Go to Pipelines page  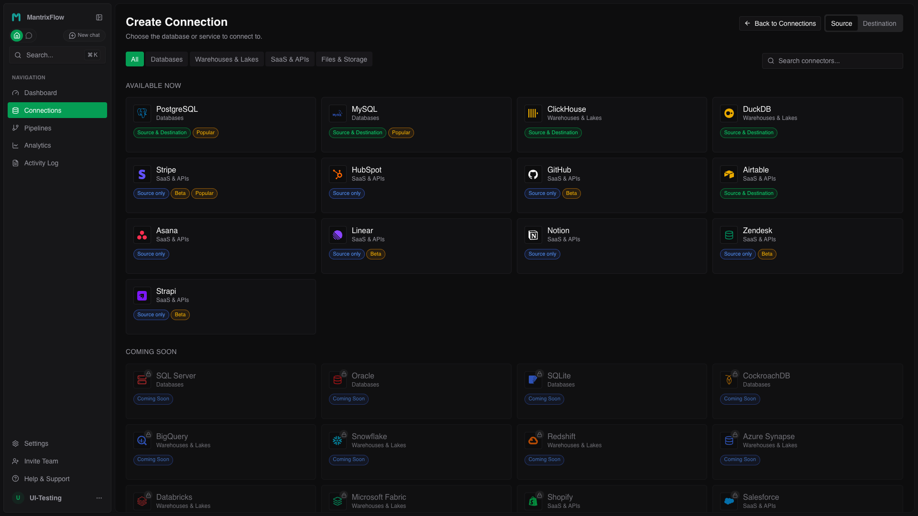coord(57,128)
